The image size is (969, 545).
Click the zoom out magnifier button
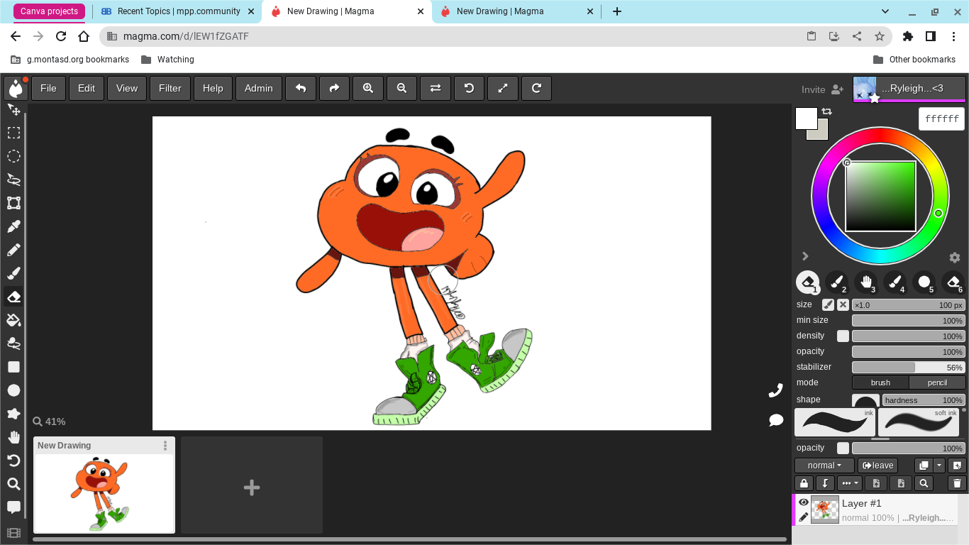coord(402,88)
